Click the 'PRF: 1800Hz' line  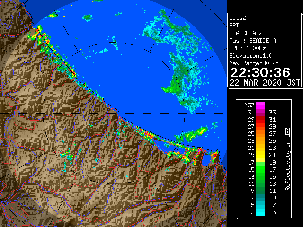point(247,48)
